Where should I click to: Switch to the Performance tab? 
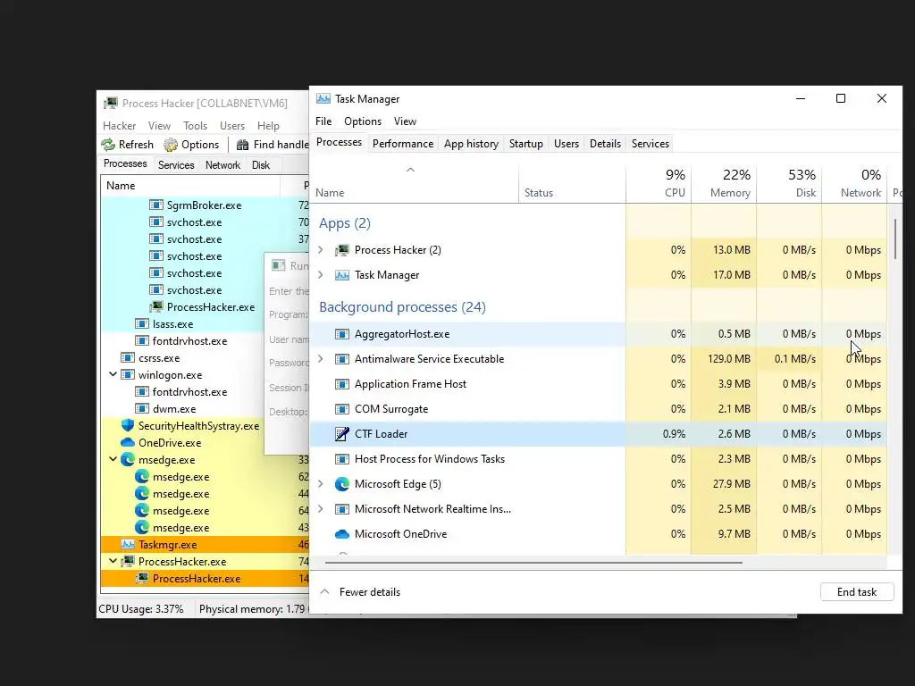(403, 144)
